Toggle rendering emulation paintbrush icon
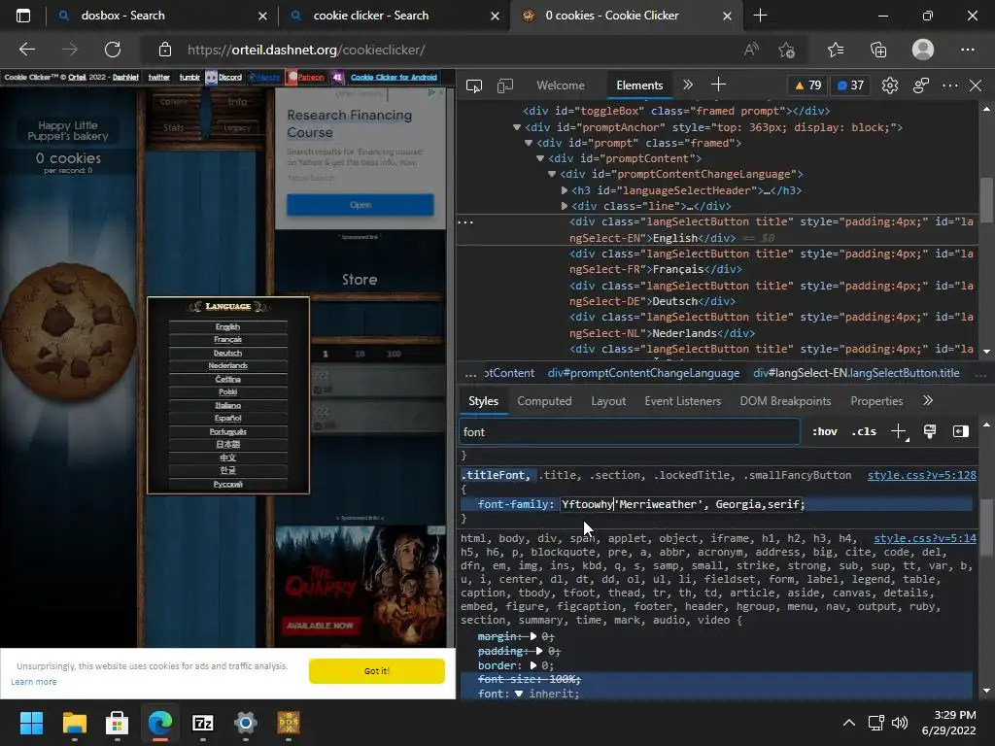This screenshot has width=995, height=746. coord(930,432)
